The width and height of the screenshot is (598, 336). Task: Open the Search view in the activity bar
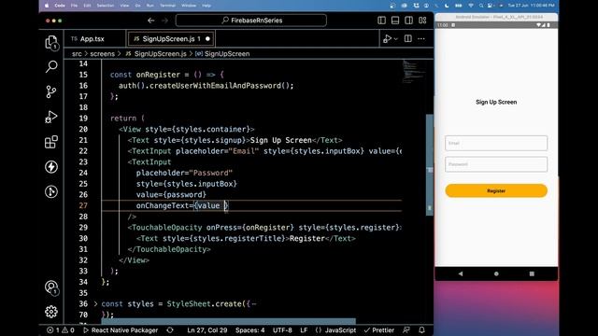click(x=51, y=66)
